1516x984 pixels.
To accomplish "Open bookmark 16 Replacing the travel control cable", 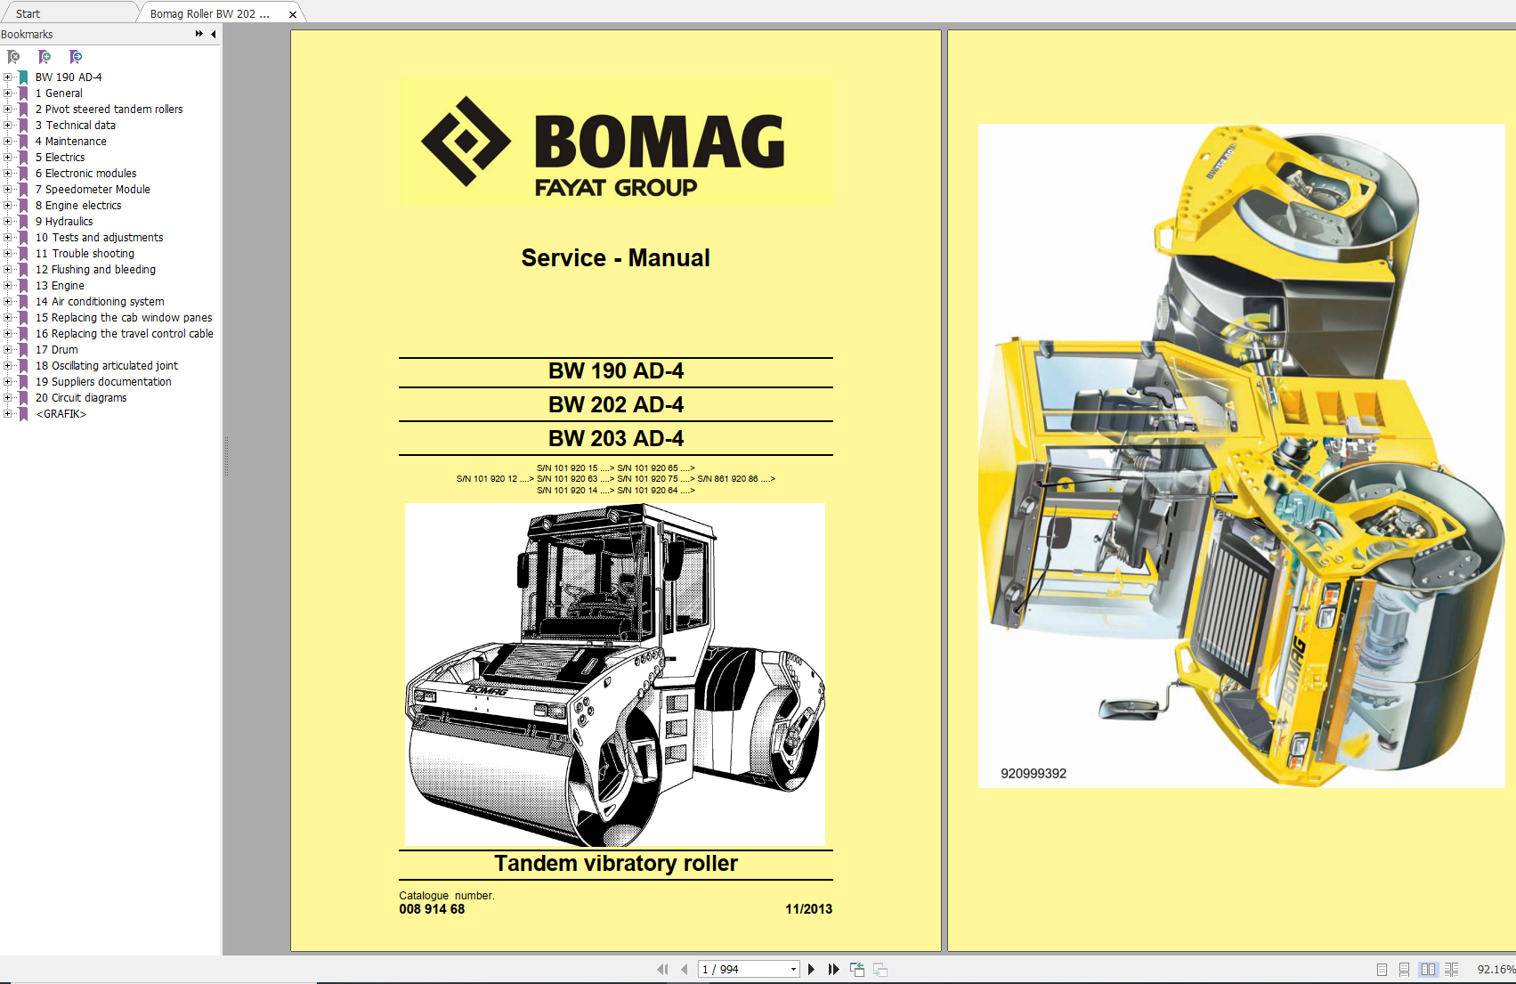I will coord(125,334).
